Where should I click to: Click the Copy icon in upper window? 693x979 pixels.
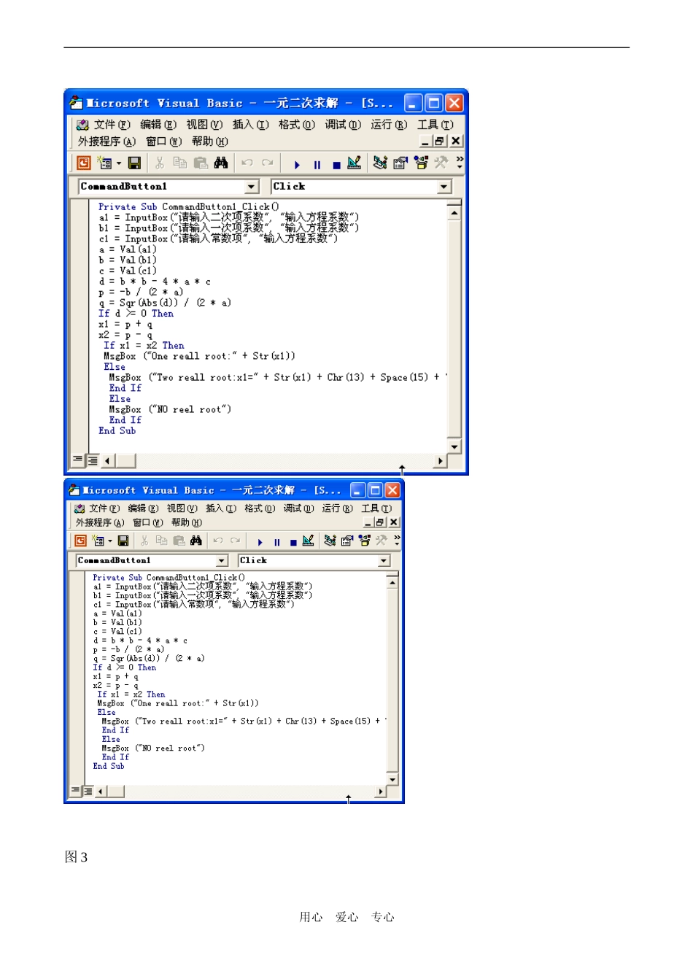tap(179, 163)
